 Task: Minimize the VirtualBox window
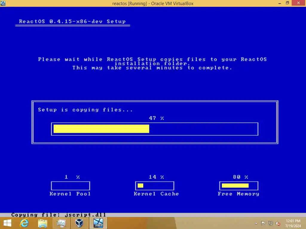(x=280, y=3)
